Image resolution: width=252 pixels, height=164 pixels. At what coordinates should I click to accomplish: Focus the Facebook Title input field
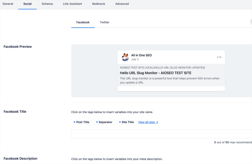162,134
